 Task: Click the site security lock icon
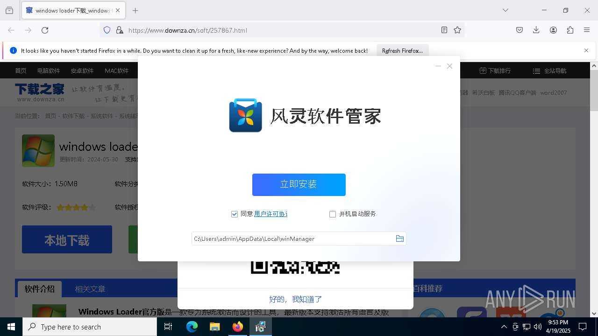120,30
